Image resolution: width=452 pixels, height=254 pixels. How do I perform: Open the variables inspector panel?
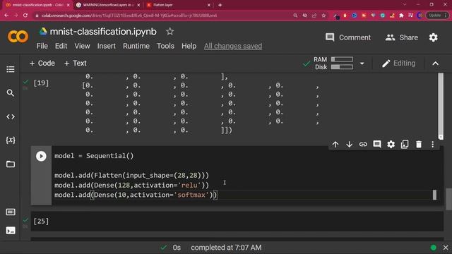(11, 140)
